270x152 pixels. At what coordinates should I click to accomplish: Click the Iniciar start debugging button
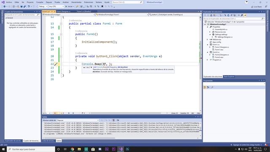70,7
